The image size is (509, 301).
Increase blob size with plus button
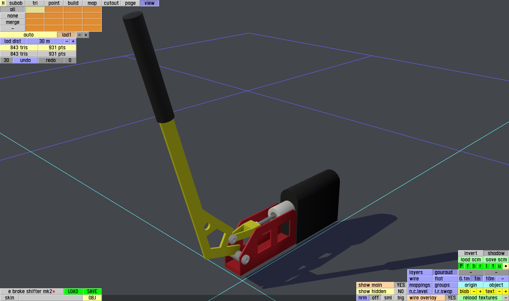480,291
